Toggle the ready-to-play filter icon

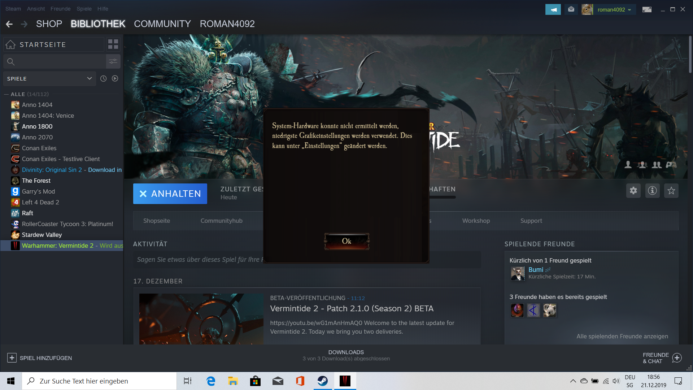[115, 78]
